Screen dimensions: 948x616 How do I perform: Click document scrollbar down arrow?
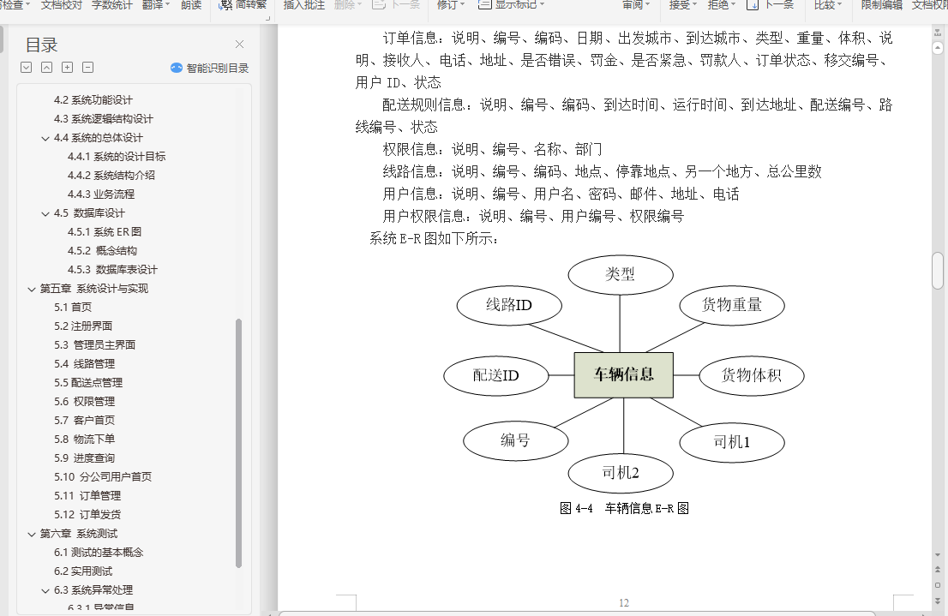938,554
